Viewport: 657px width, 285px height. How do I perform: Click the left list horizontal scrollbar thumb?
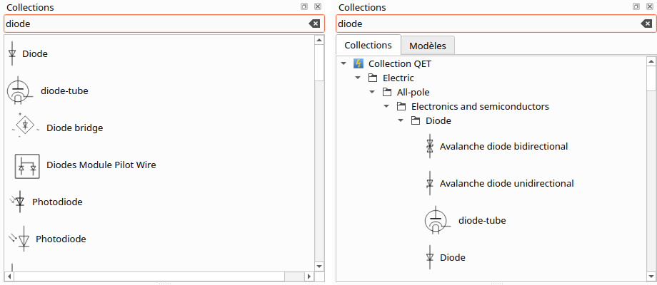tap(149, 276)
